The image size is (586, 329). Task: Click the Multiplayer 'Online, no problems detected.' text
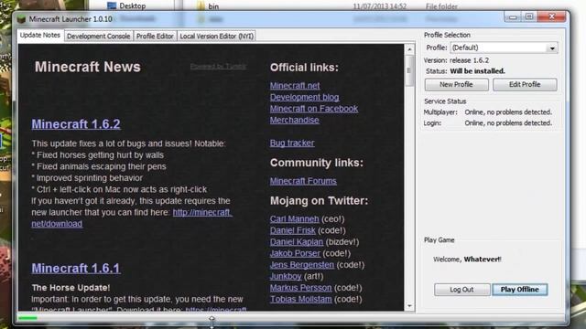508,111
